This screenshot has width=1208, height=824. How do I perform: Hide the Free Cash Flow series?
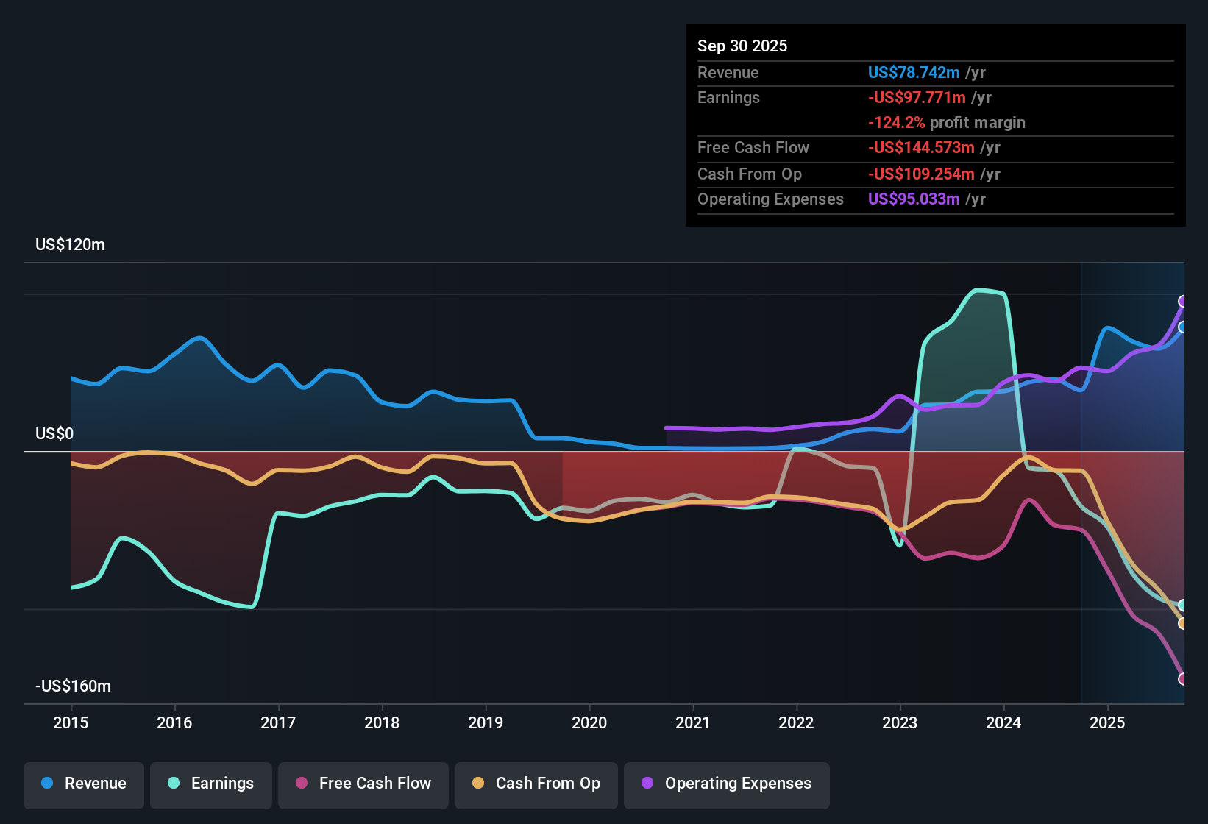pos(363,784)
